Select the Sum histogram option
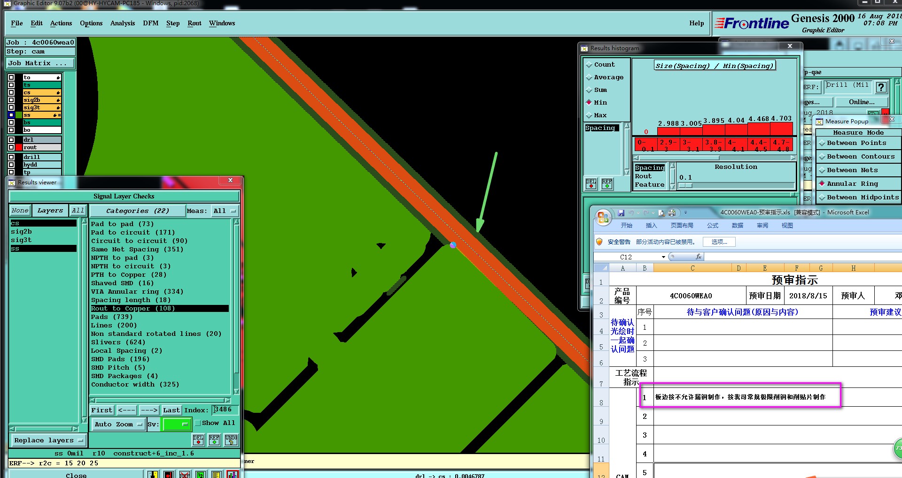This screenshot has height=478, width=902. [596, 90]
